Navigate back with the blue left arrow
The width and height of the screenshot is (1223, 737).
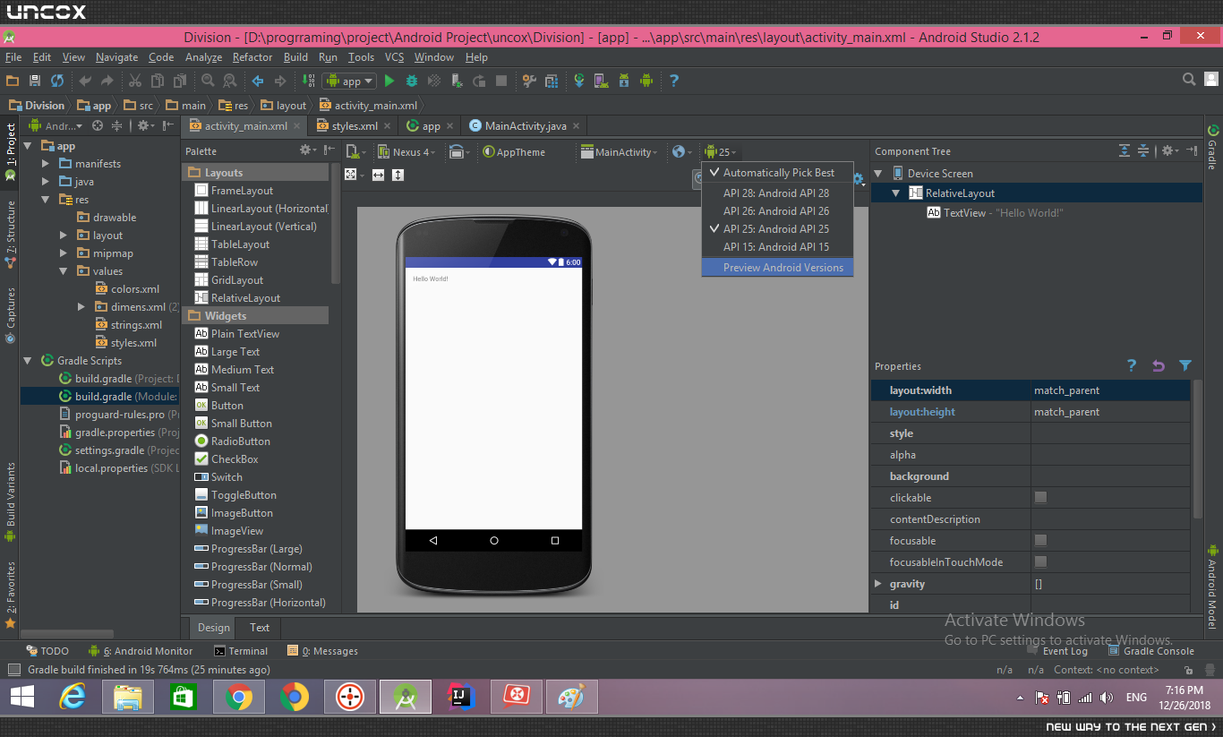tap(258, 81)
